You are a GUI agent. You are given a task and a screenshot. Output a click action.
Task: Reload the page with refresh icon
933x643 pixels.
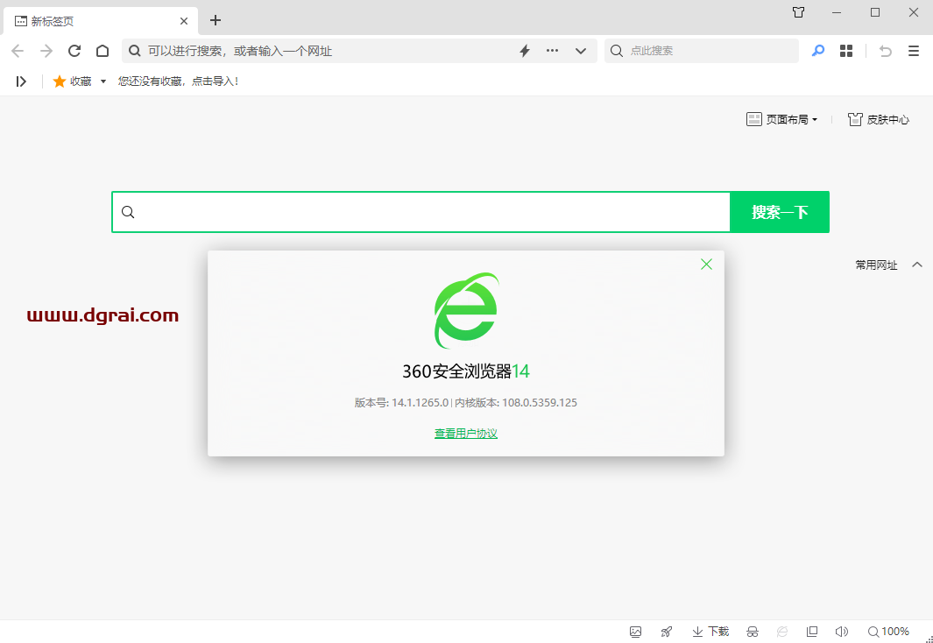coord(74,51)
